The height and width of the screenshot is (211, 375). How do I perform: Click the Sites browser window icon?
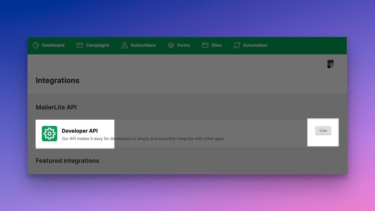[205, 45]
